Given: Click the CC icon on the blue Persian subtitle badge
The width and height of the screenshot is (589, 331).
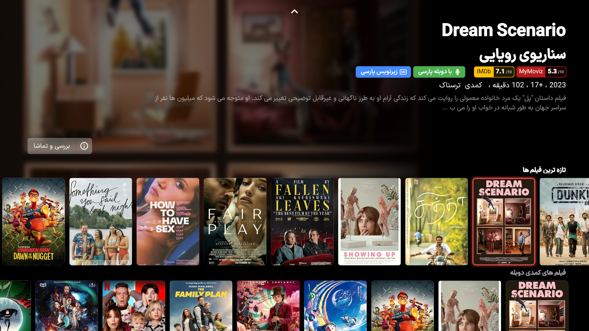Looking at the screenshot, I should (403, 72).
